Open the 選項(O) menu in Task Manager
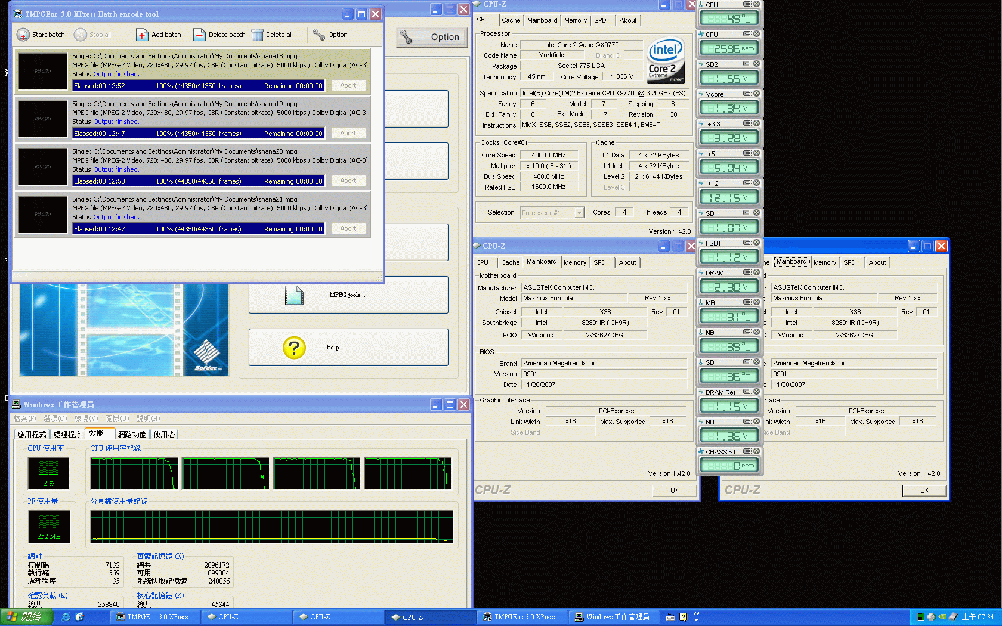Viewport: 1002px width, 626px height. point(55,419)
